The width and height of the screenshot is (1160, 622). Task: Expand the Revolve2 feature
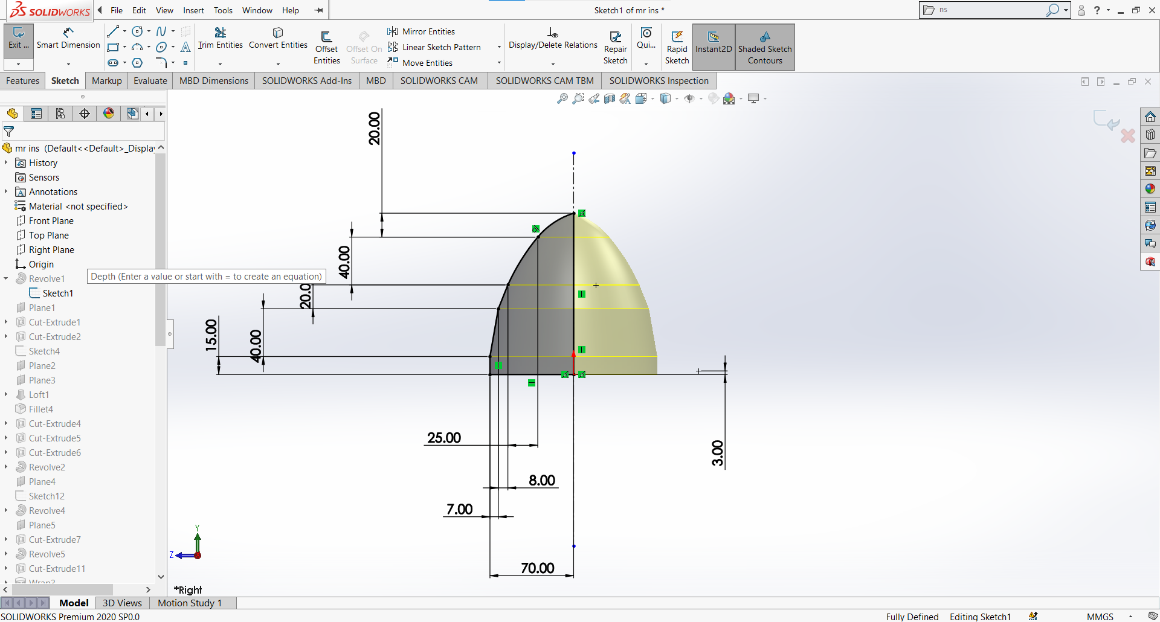click(x=6, y=467)
